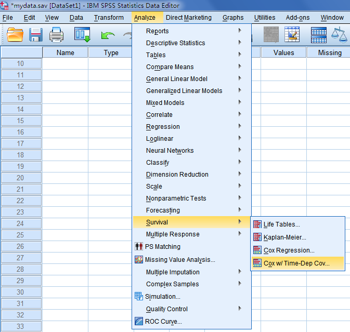Click the Recall recently used dialogs icon
Viewport: 350px width, 332px height.
[82, 35]
